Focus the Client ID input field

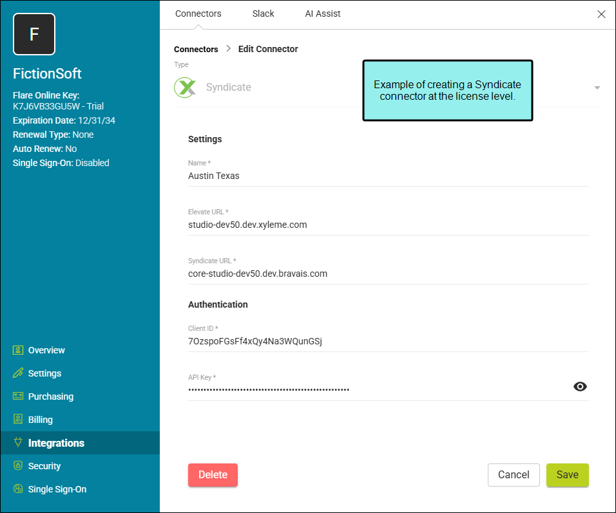point(388,342)
